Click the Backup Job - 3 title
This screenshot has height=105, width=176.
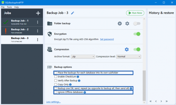pyautogui.click(x=57, y=13)
